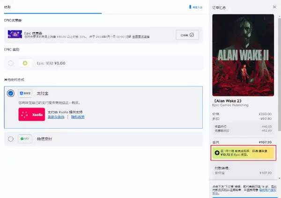Image resolution: width=281 pixels, height=198 pixels.
Task: Click the applied coupon button with checkmark
Action: click(x=187, y=35)
